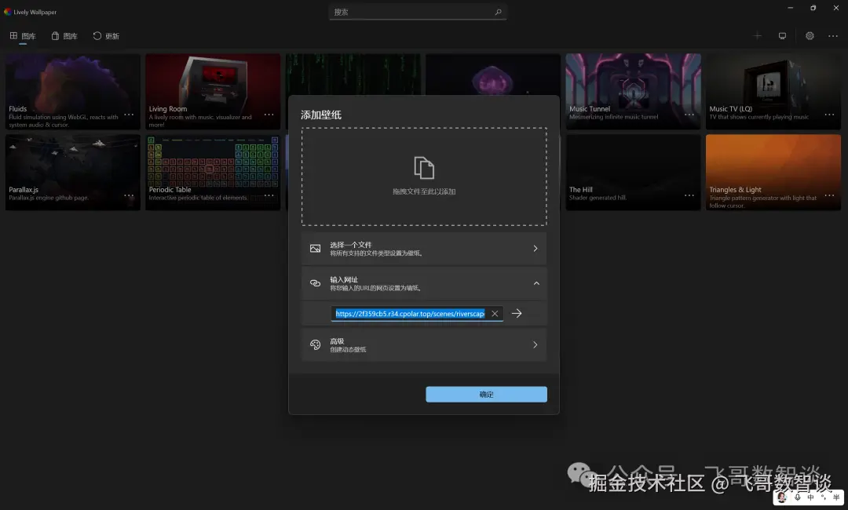
Task: Open Parallax.js wallpaper more options dots
Action: tap(129, 195)
